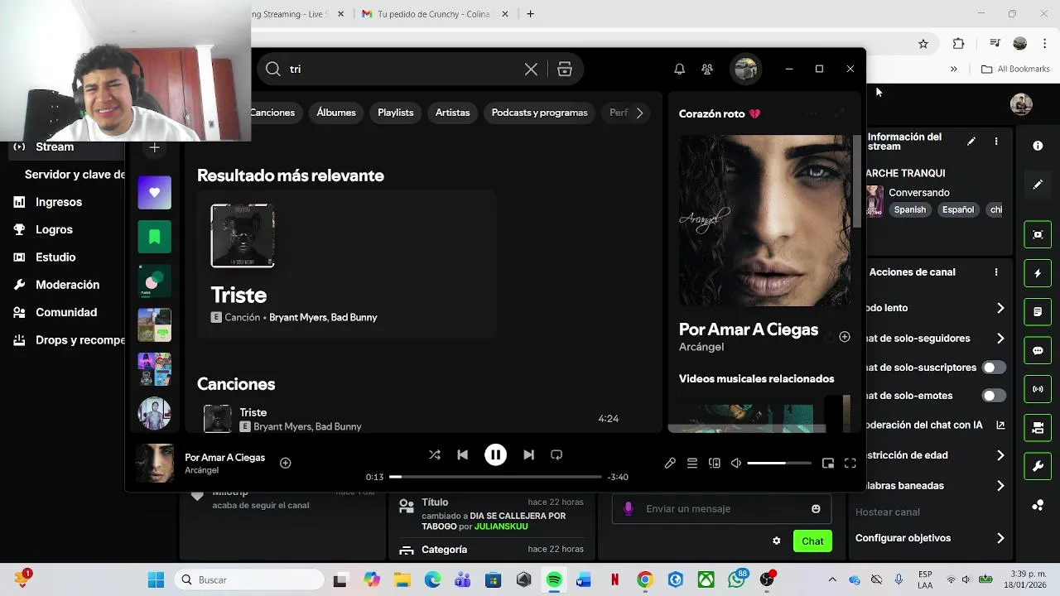Open Triste top result album cover
This screenshot has width=1060, height=596.
(243, 236)
